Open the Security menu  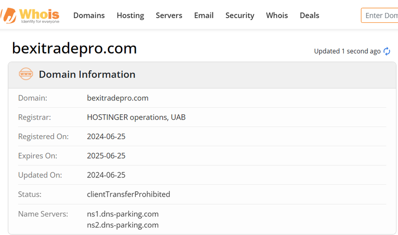coord(240,15)
